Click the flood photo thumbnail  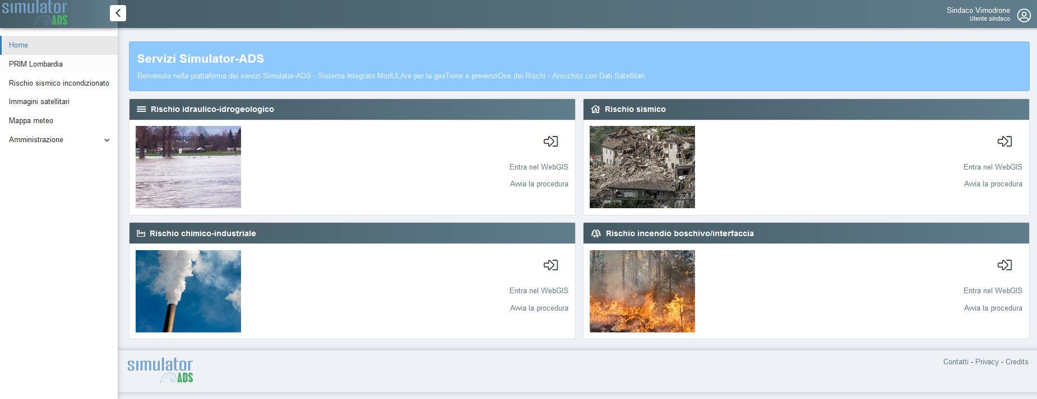tap(188, 167)
